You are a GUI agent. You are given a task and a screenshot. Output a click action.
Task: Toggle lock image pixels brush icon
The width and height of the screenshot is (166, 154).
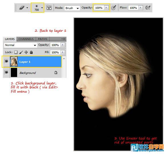tap(21, 52)
